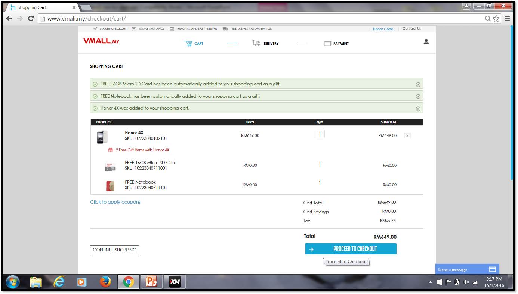
Task: Select the Delivery truck step icon
Action: click(x=256, y=43)
